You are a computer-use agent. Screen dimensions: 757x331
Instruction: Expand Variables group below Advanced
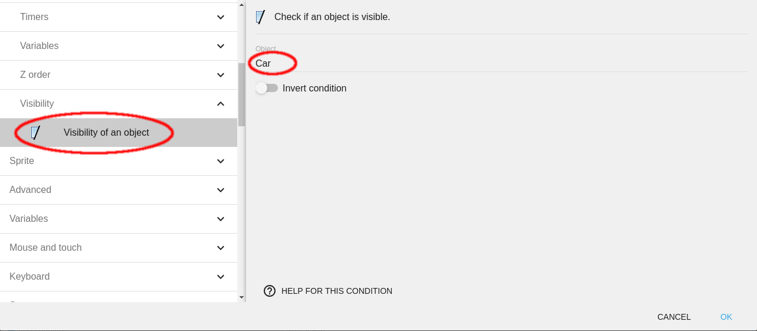click(x=118, y=219)
